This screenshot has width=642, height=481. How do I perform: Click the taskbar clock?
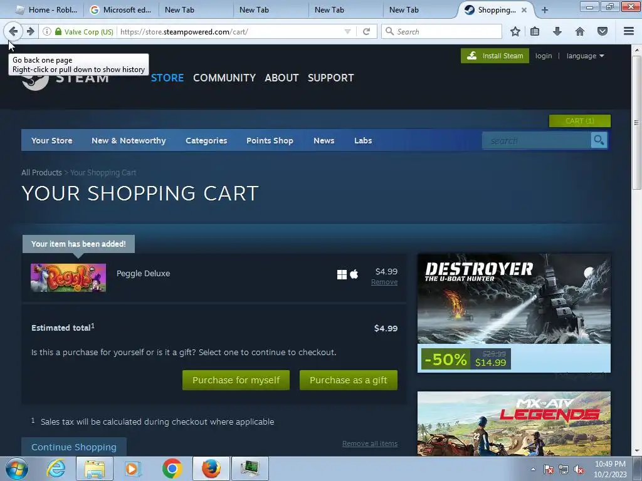click(610, 469)
